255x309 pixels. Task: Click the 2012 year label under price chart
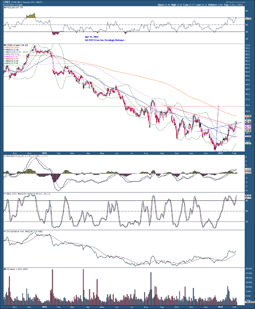(x=220, y=153)
